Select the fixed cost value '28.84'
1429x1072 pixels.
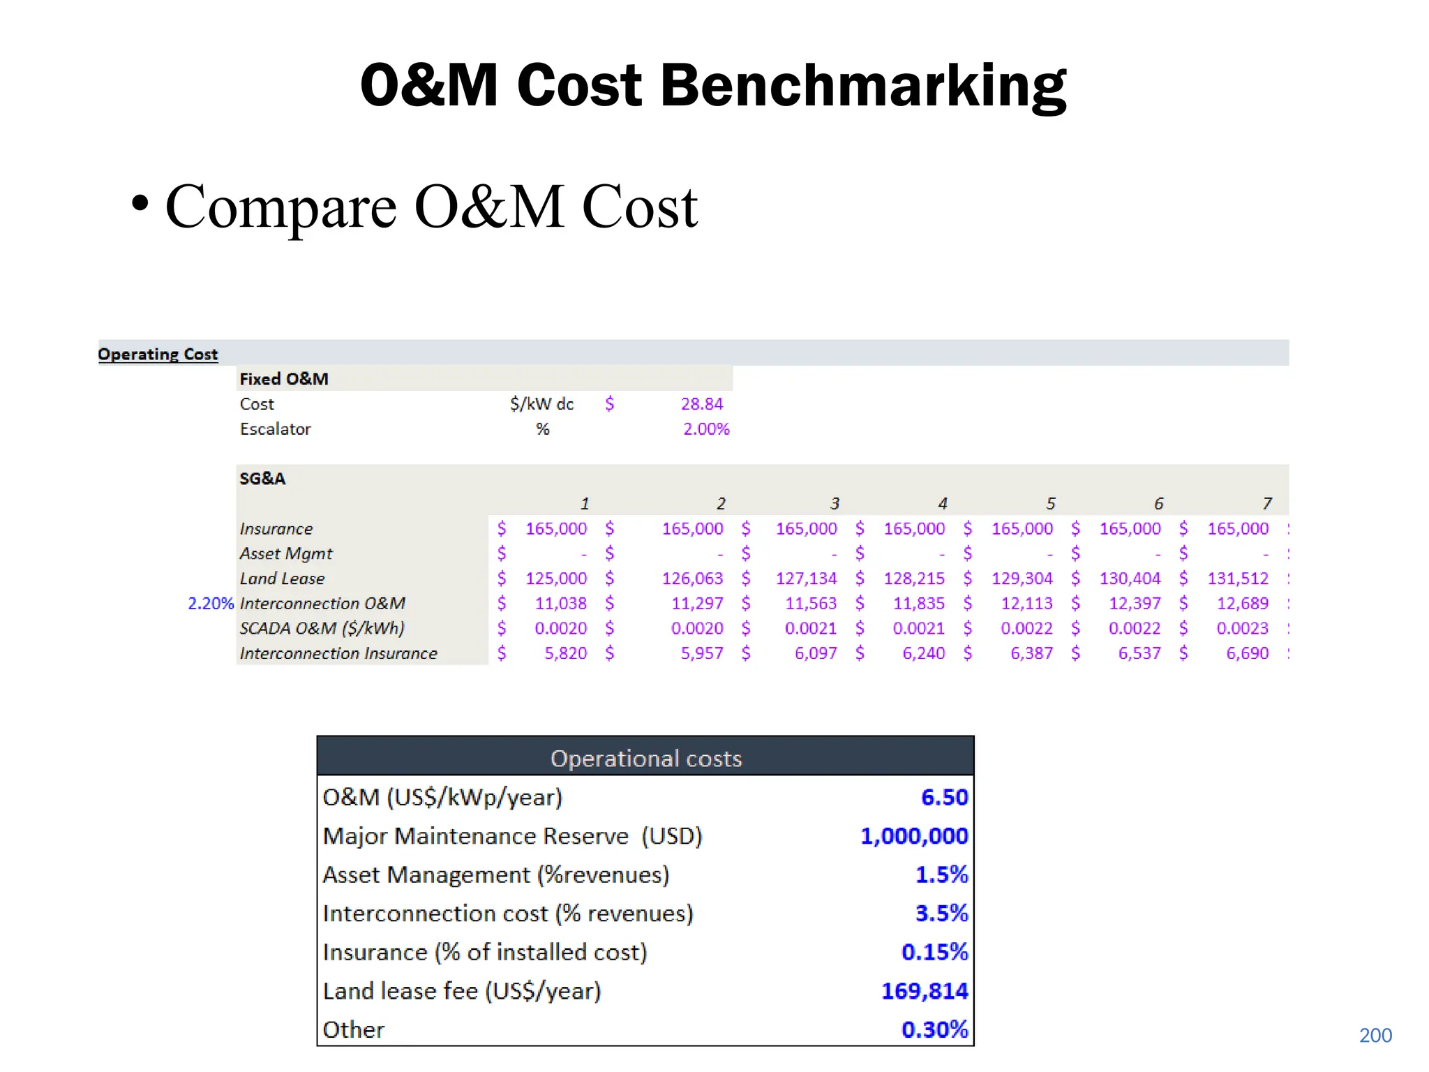(702, 404)
